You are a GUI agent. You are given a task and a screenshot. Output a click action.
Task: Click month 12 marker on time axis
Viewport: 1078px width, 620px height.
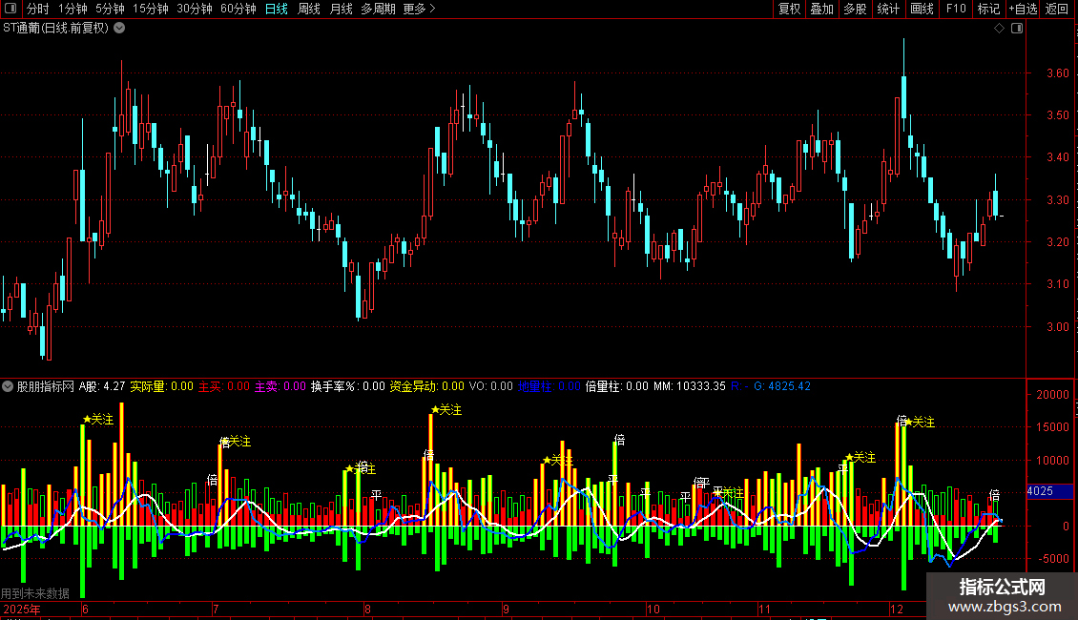point(897,609)
